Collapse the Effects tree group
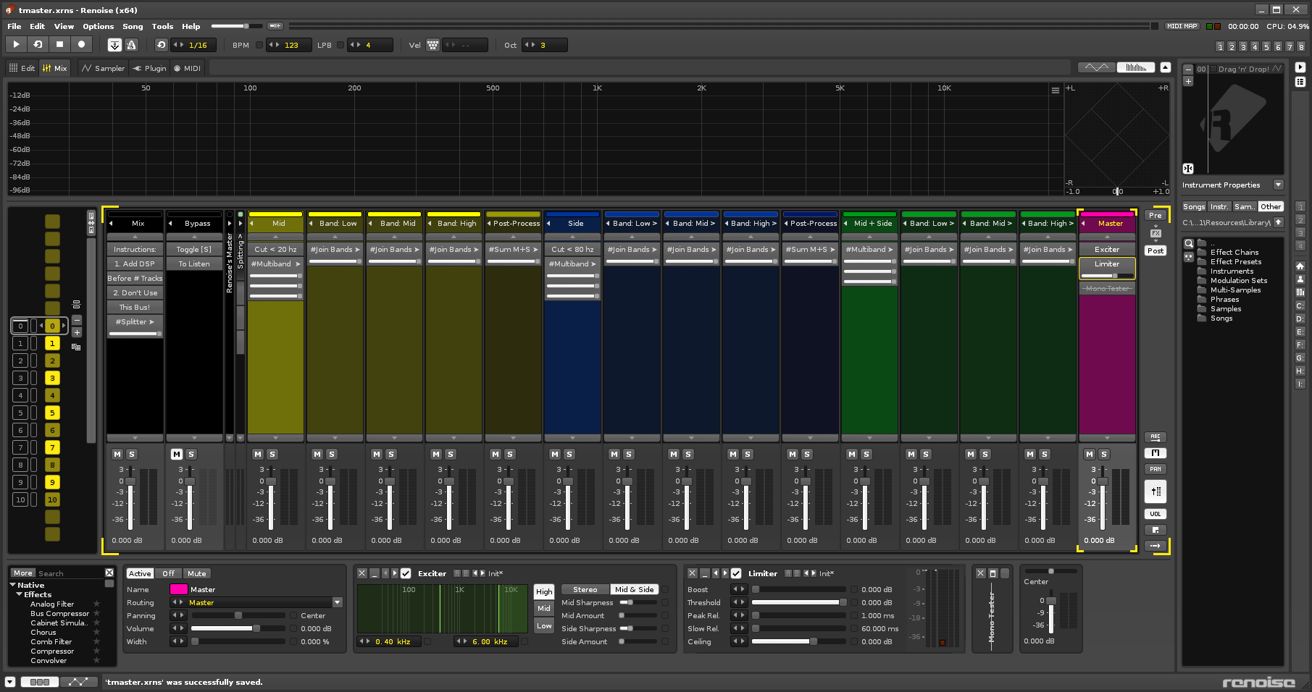The image size is (1312, 692). pos(20,594)
